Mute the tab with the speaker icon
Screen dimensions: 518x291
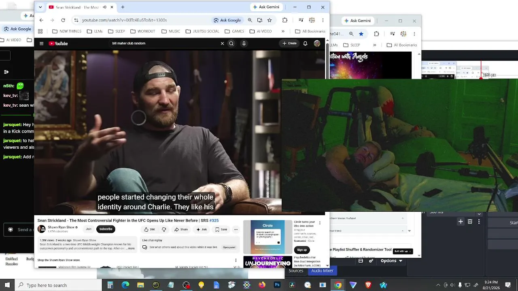[x=104, y=7]
